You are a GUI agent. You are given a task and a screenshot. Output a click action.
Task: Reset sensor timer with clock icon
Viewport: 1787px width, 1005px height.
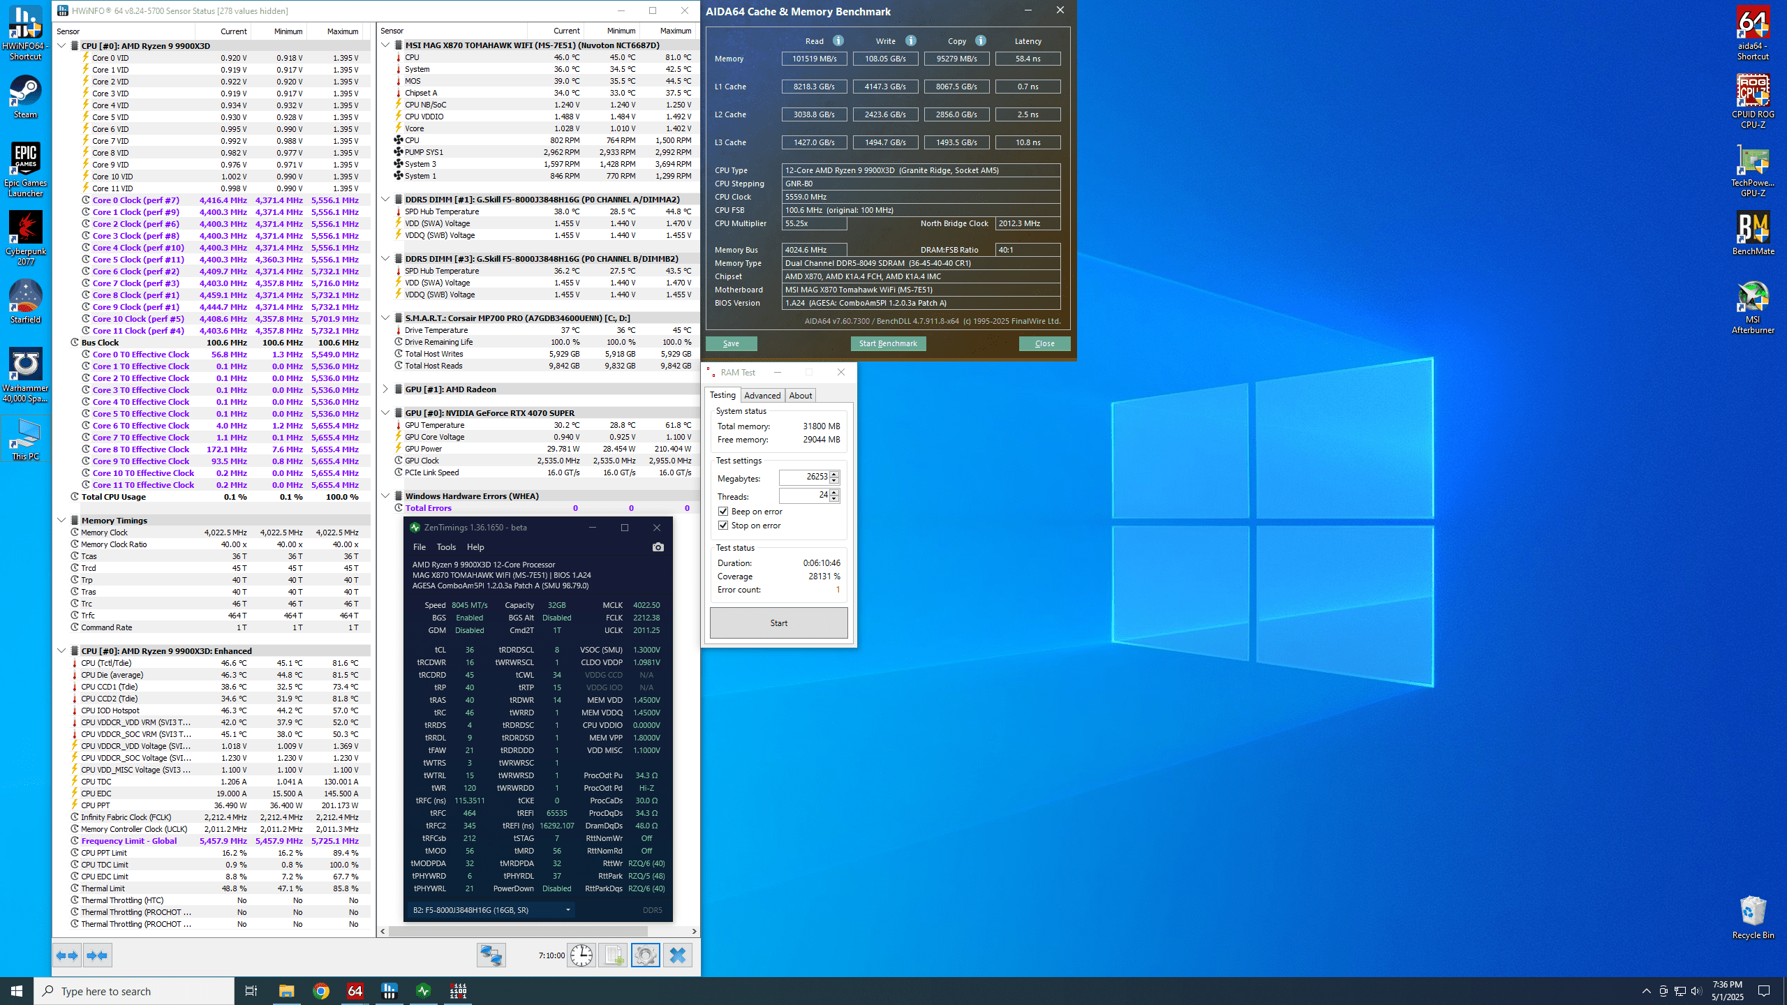coord(581,955)
